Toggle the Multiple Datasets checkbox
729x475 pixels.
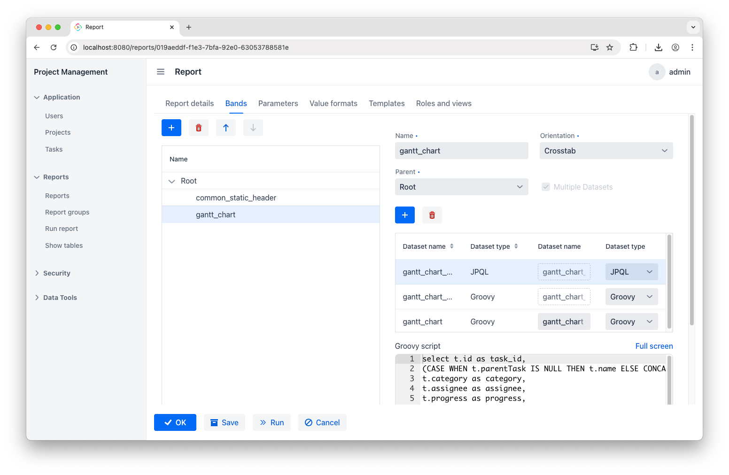click(x=546, y=187)
